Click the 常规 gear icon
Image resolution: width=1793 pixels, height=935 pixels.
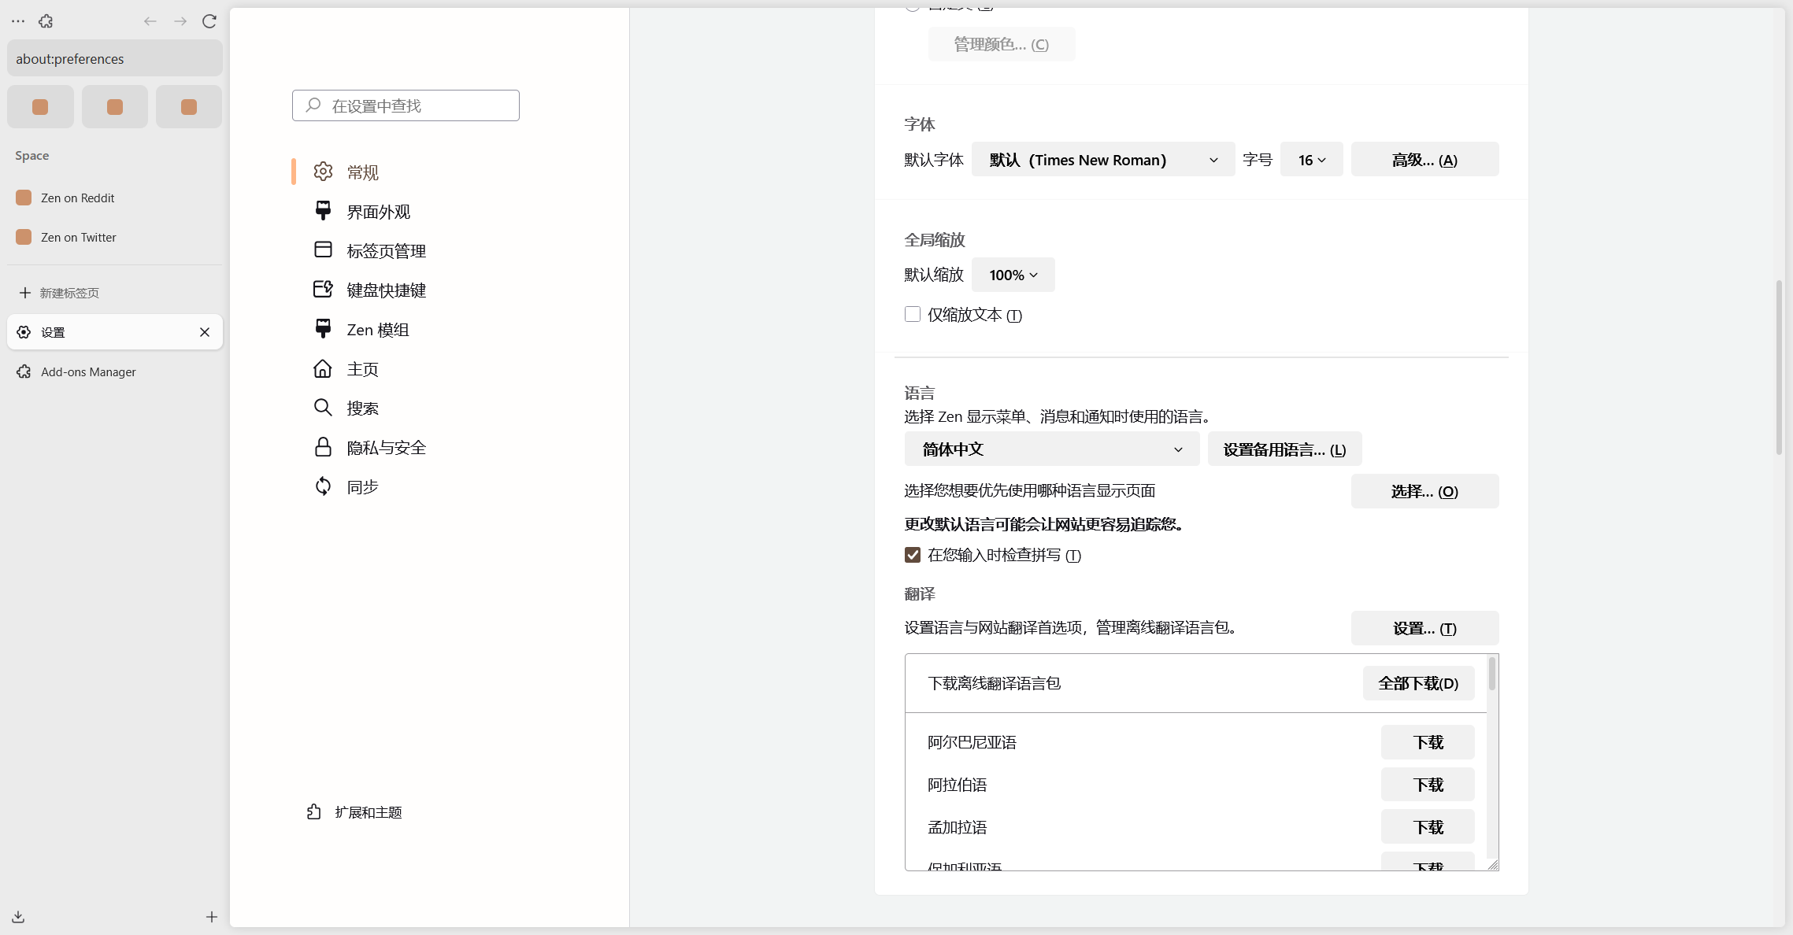coord(323,172)
